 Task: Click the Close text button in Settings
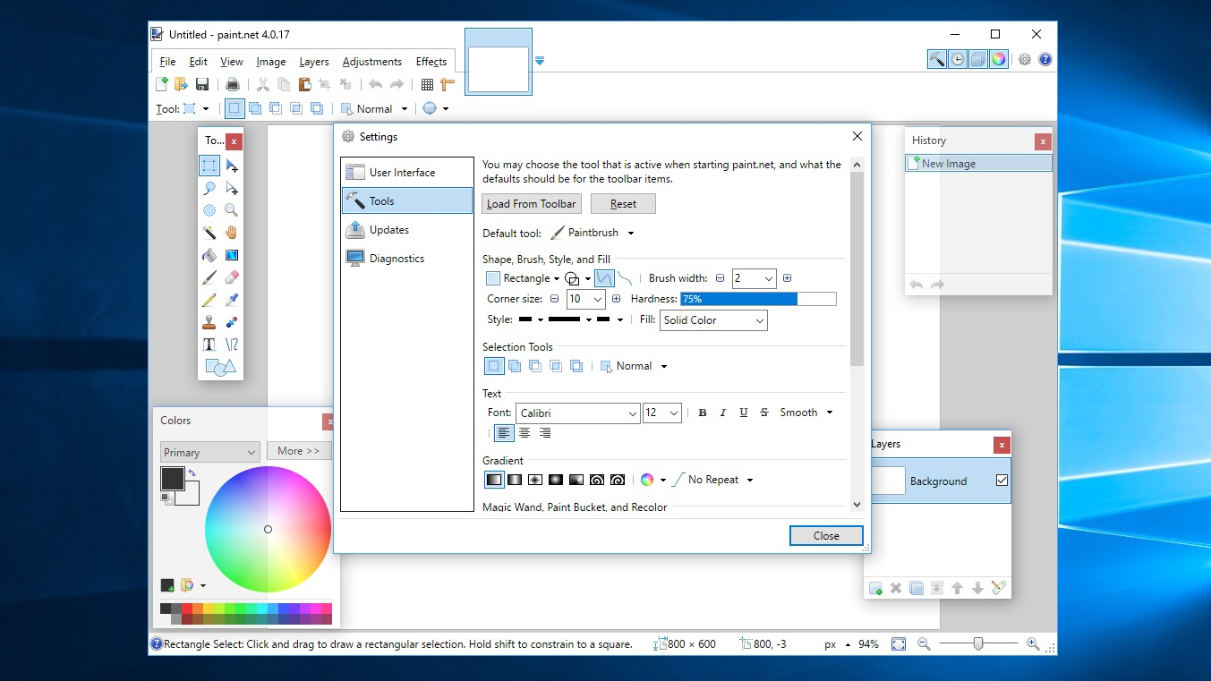point(826,536)
